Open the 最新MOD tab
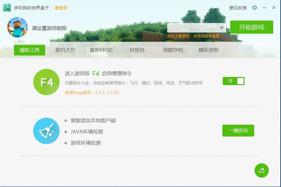281x187 pixels. (x=101, y=50)
